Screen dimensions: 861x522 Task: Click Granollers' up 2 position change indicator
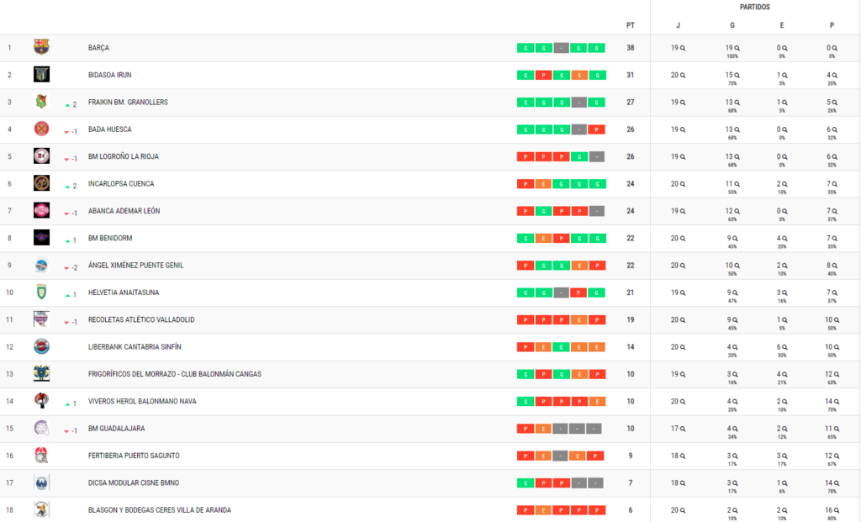(x=71, y=103)
